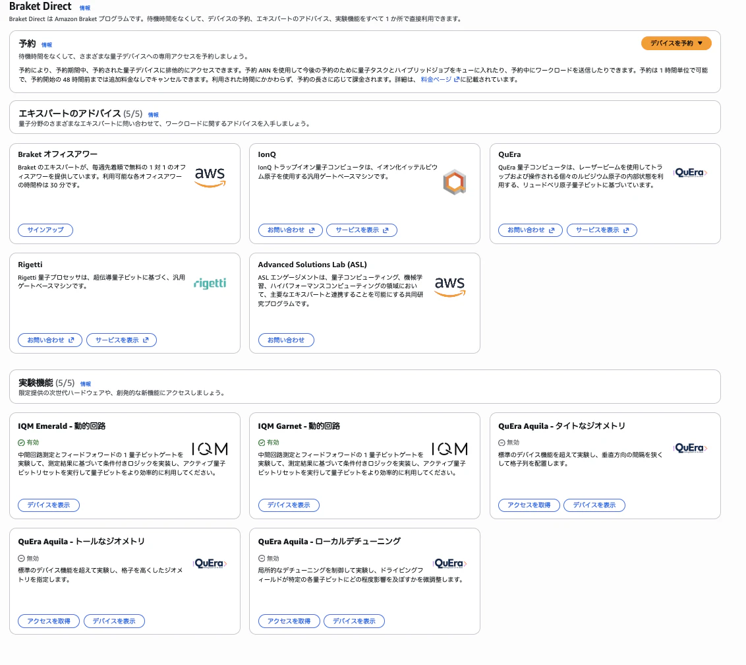The width and height of the screenshot is (746, 665).
Task: Click the external-link icon on QuEra サービスを表示
Action: [x=627, y=230]
